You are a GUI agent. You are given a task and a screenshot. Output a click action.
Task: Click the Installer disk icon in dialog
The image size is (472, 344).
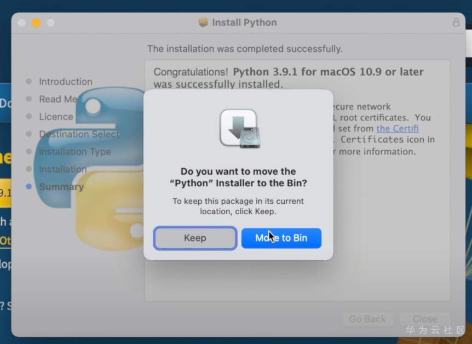pyautogui.click(x=240, y=129)
